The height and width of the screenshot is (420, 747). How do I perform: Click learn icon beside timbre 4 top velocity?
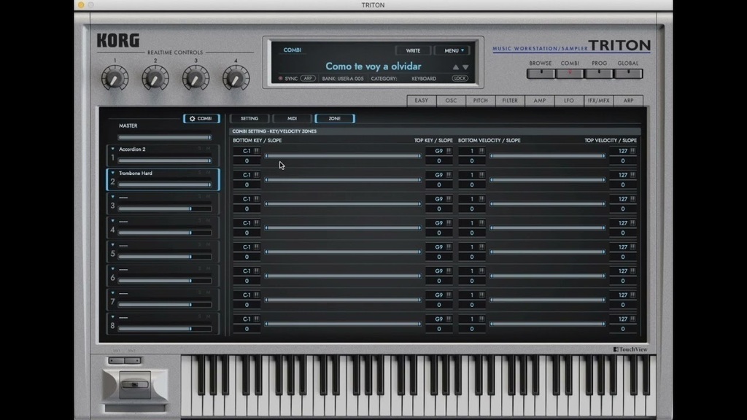coord(632,223)
